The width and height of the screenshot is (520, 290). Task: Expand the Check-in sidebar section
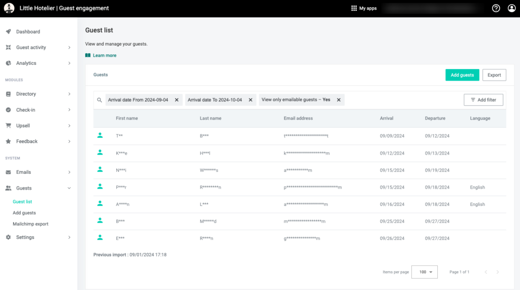tap(69, 110)
